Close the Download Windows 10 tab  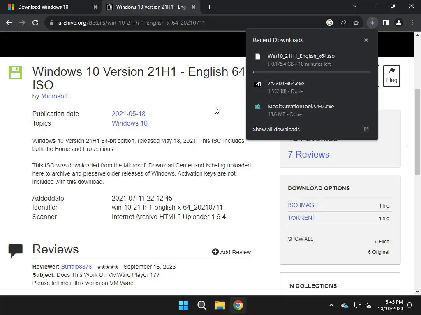pyautogui.click(x=95, y=7)
